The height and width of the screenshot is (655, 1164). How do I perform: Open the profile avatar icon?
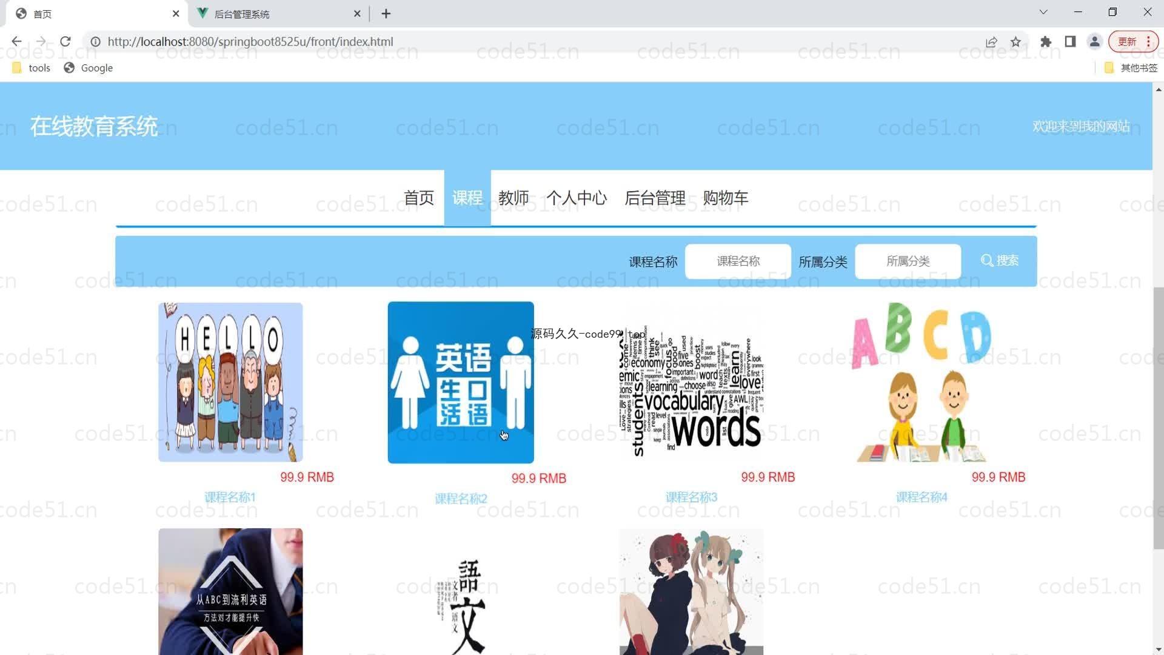1094,42
